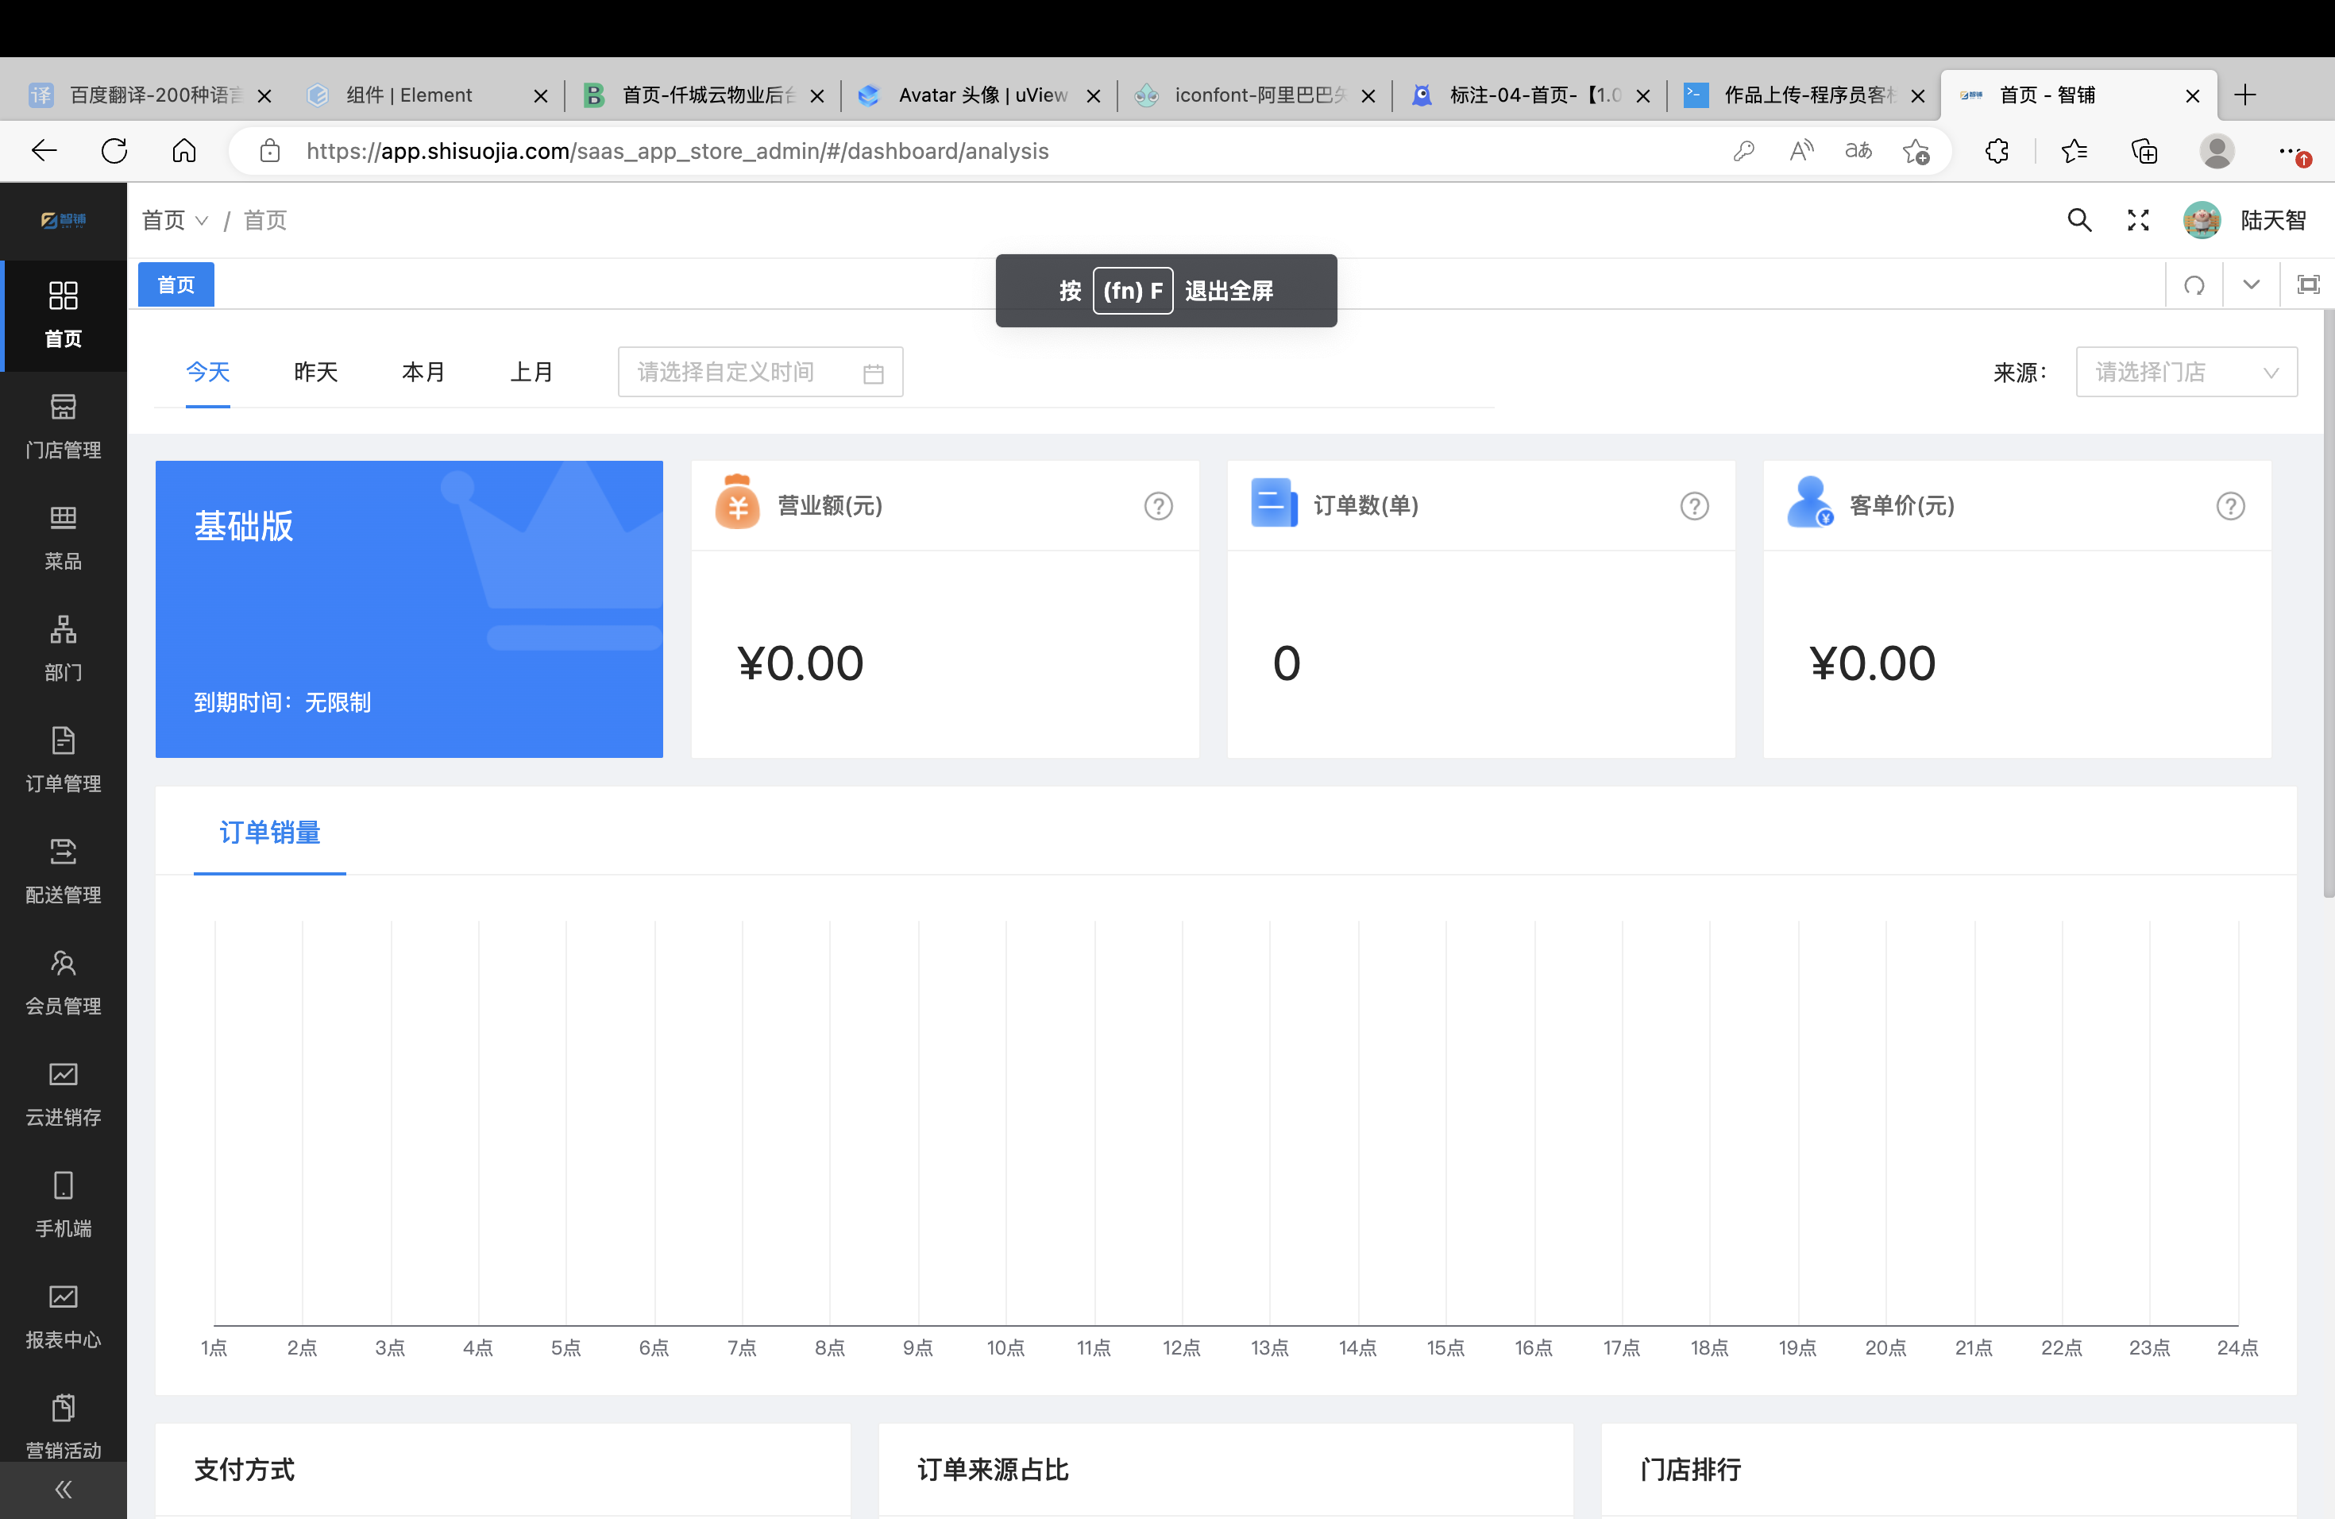Switch to 组件 | Element browser tab

(426, 95)
